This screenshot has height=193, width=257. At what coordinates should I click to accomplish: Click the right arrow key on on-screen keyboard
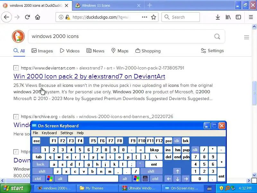[186, 179]
